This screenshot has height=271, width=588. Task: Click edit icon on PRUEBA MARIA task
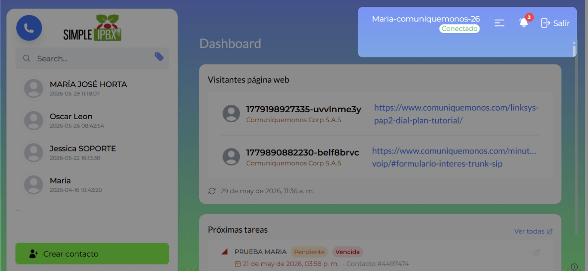(x=536, y=253)
